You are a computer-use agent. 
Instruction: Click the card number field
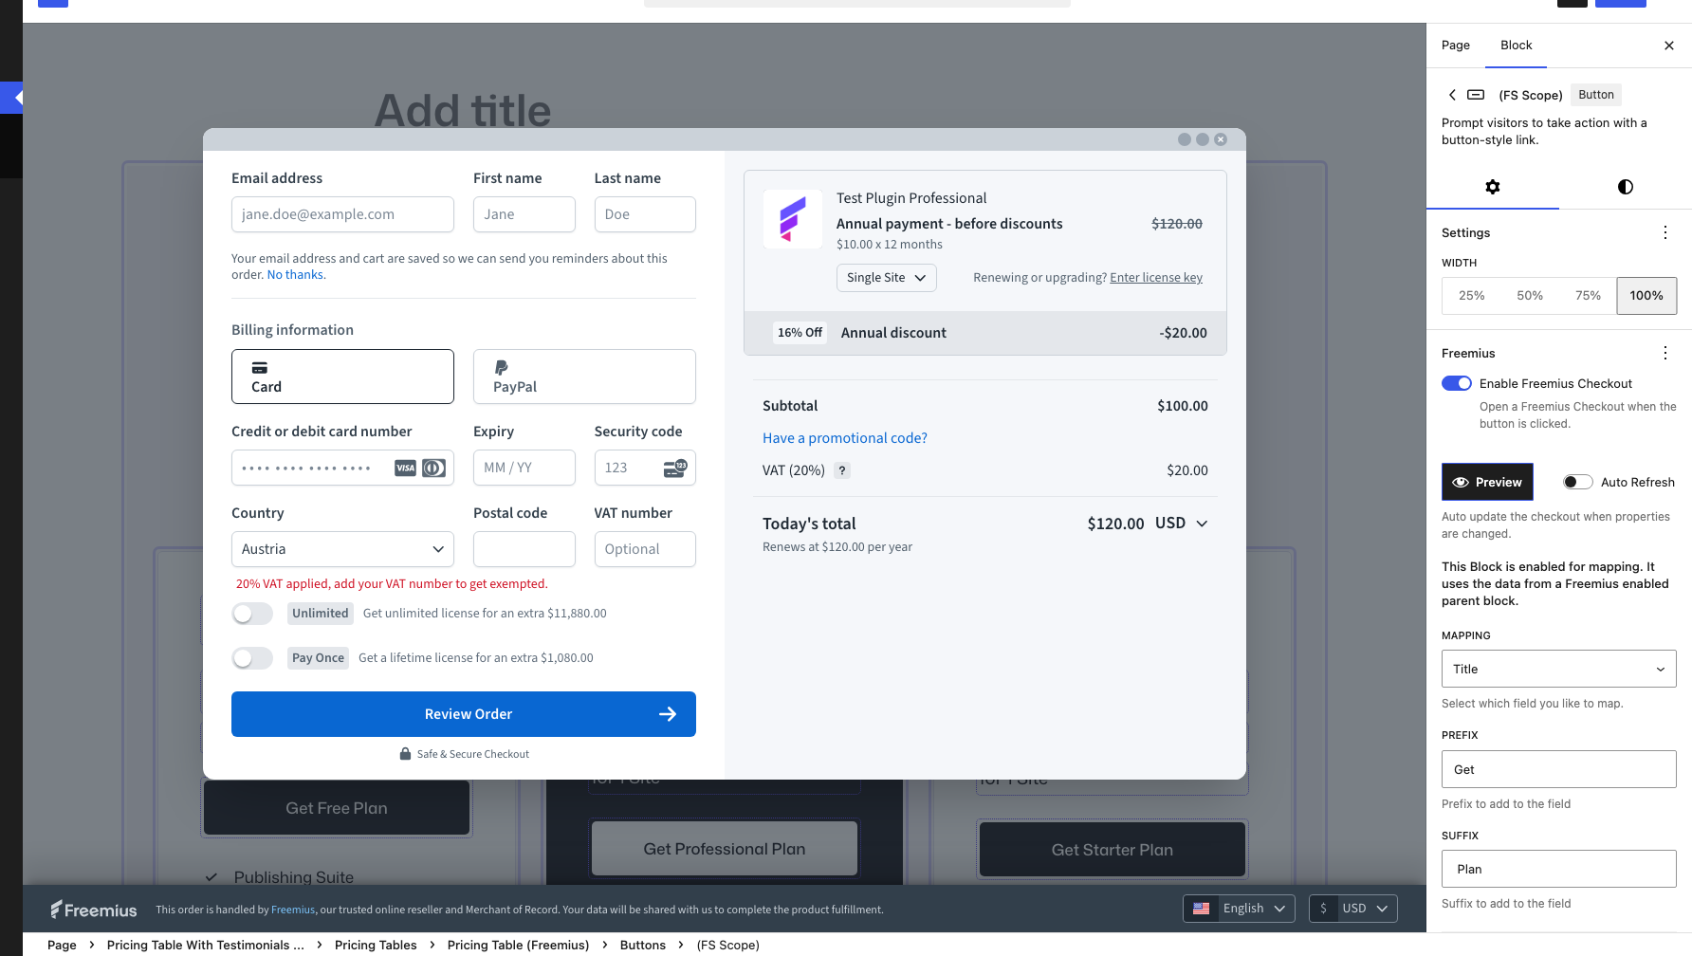(x=342, y=468)
